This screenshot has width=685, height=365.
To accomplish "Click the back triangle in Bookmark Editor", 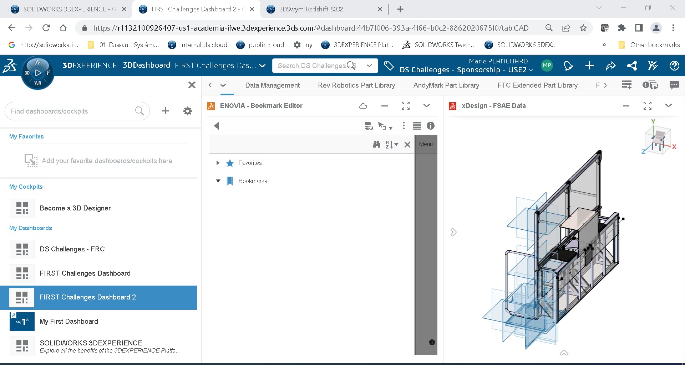I will coord(216,126).
